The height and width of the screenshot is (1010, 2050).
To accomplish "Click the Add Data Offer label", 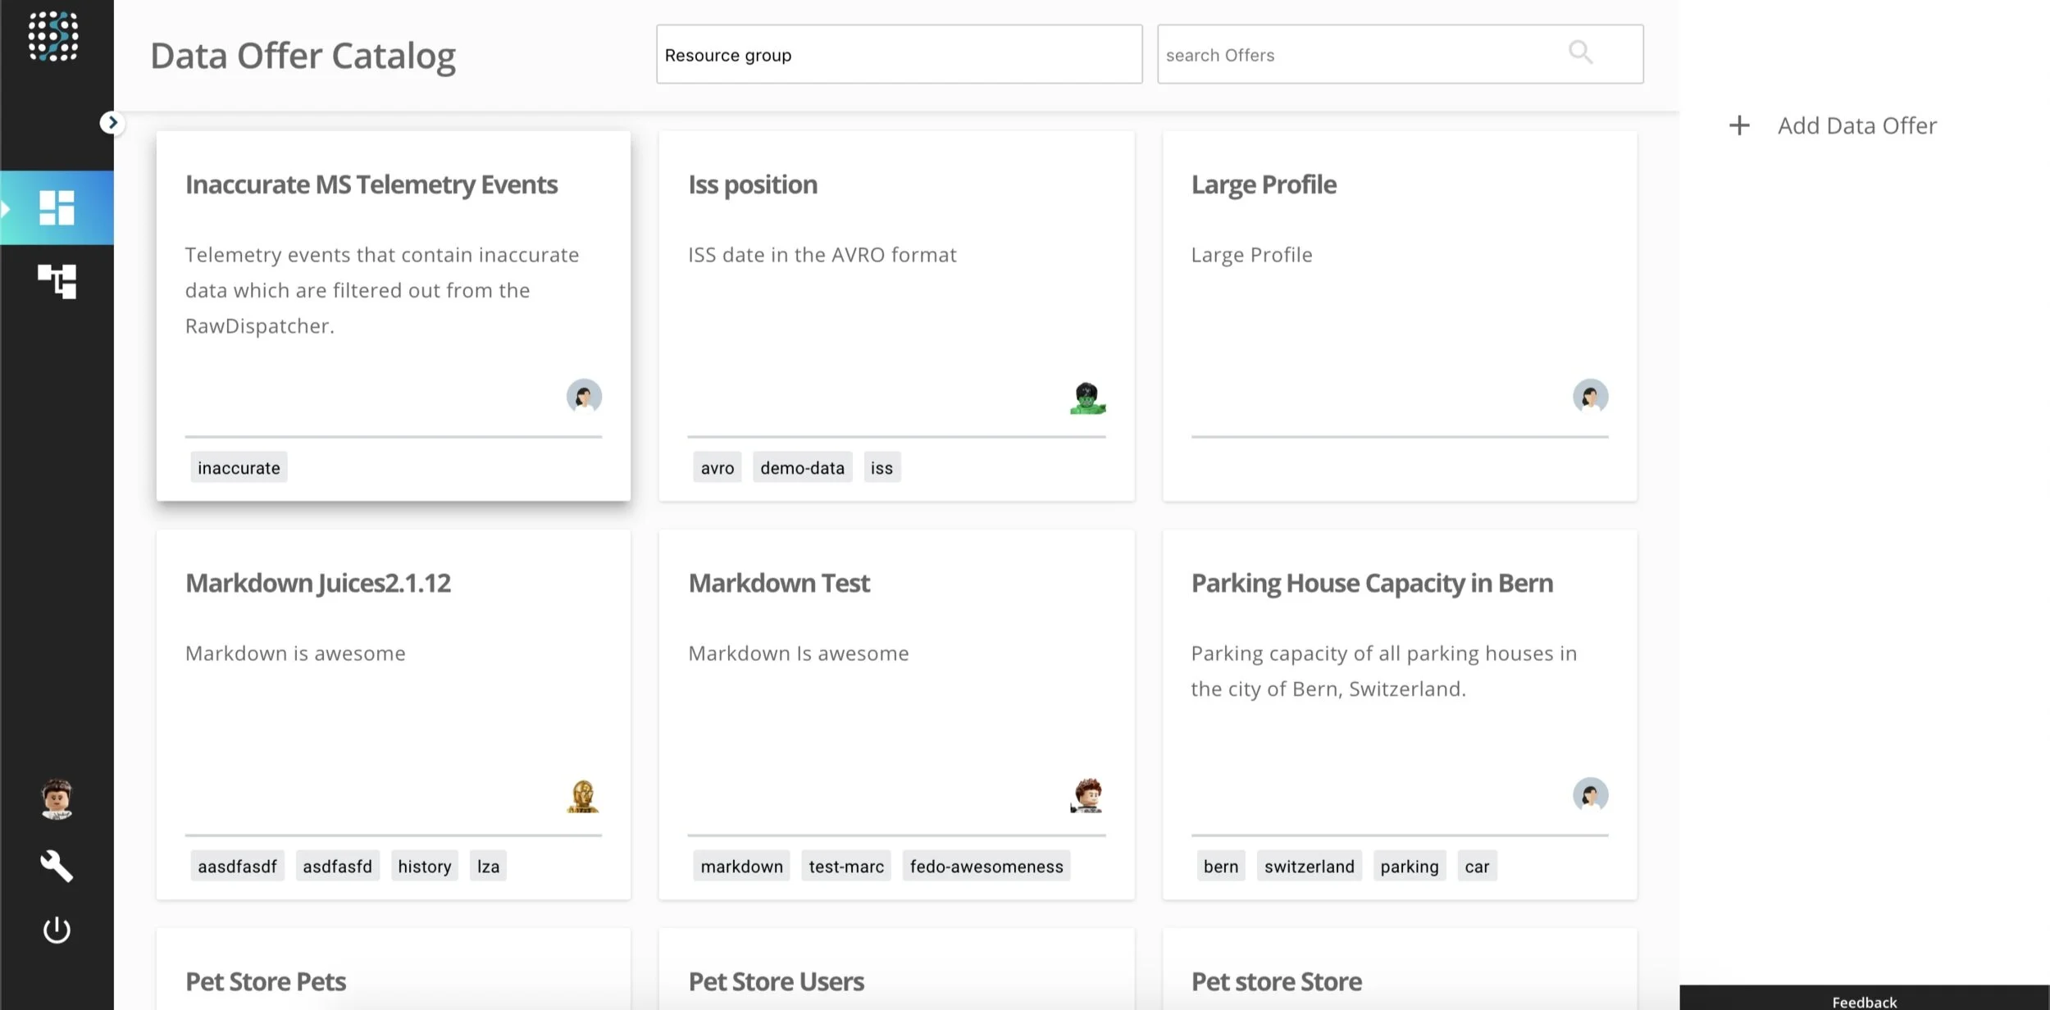I will (x=1857, y=125).
